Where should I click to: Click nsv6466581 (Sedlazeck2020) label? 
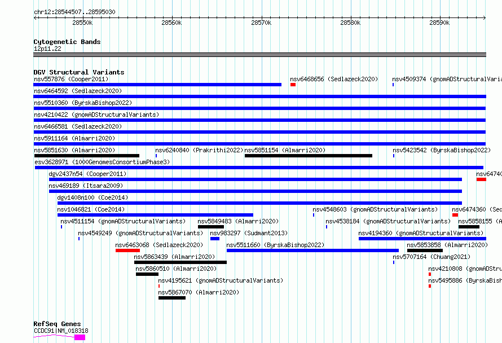[78, 126]
